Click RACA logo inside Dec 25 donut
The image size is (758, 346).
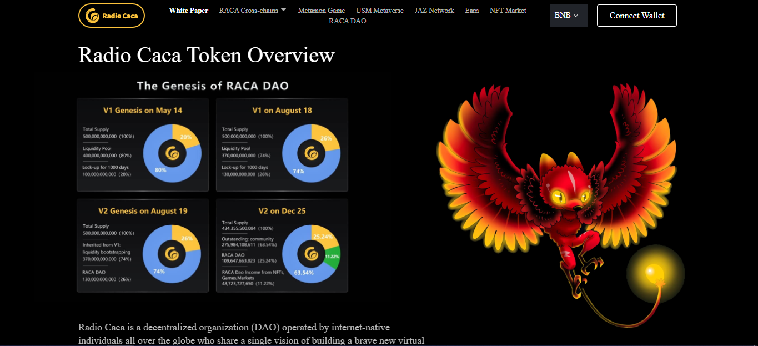(312, 254)
